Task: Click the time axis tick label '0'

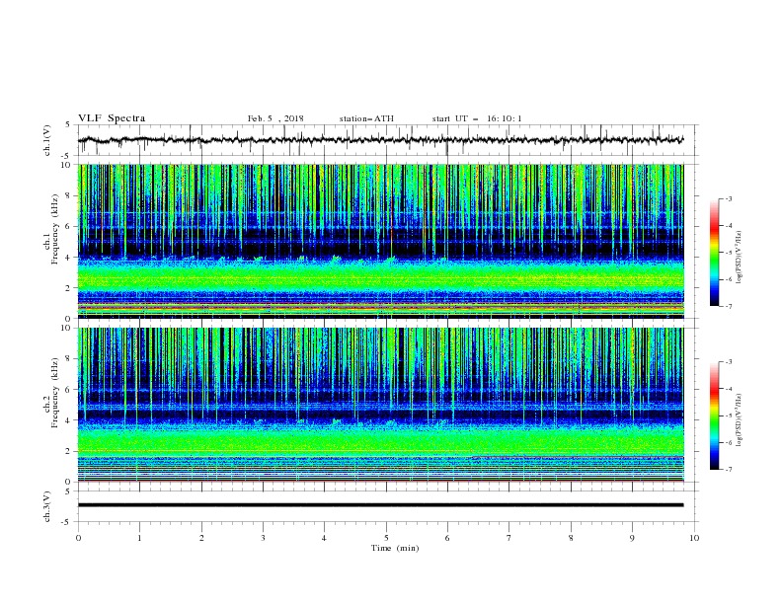Action: point(78,538)
